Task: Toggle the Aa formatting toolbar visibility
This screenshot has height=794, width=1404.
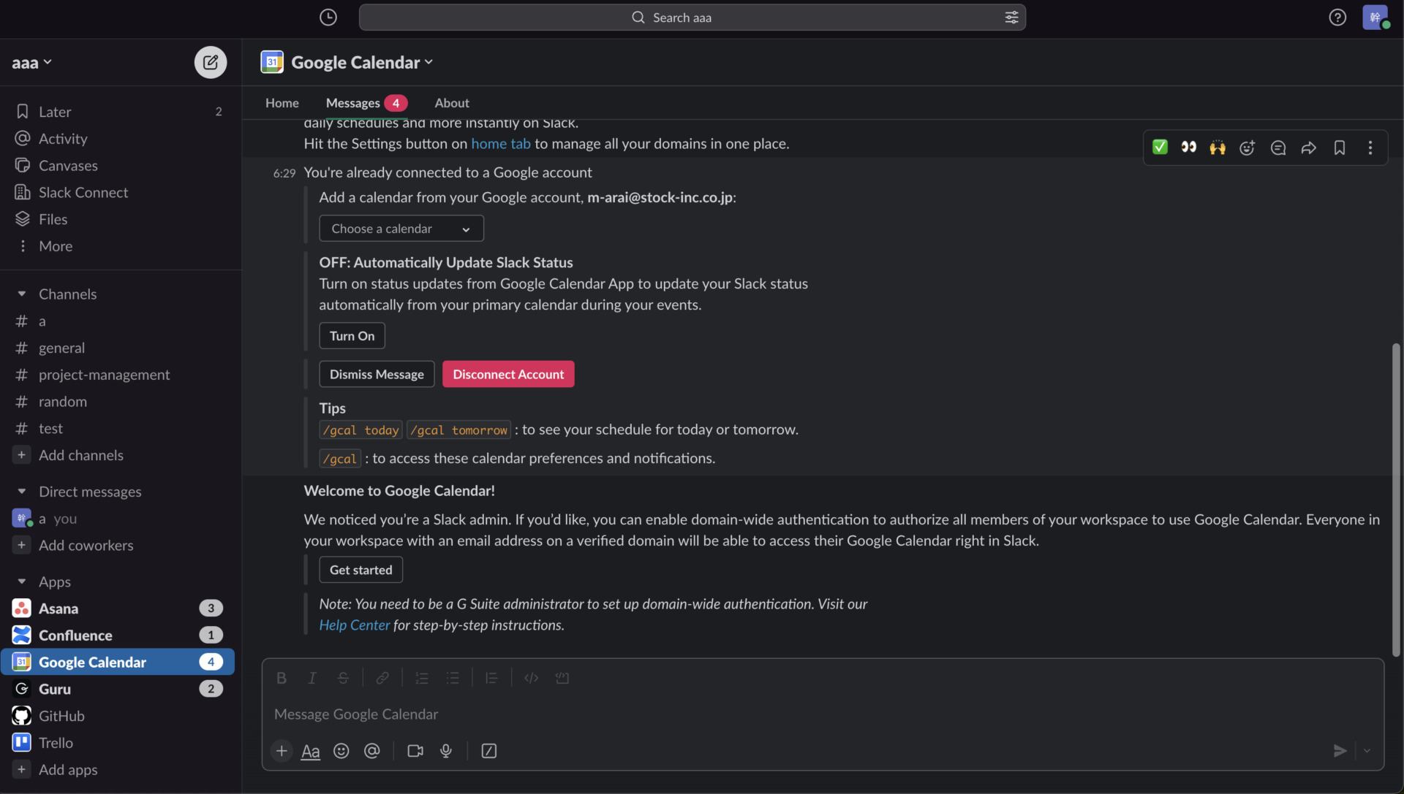Action: [x=310, y=751]
